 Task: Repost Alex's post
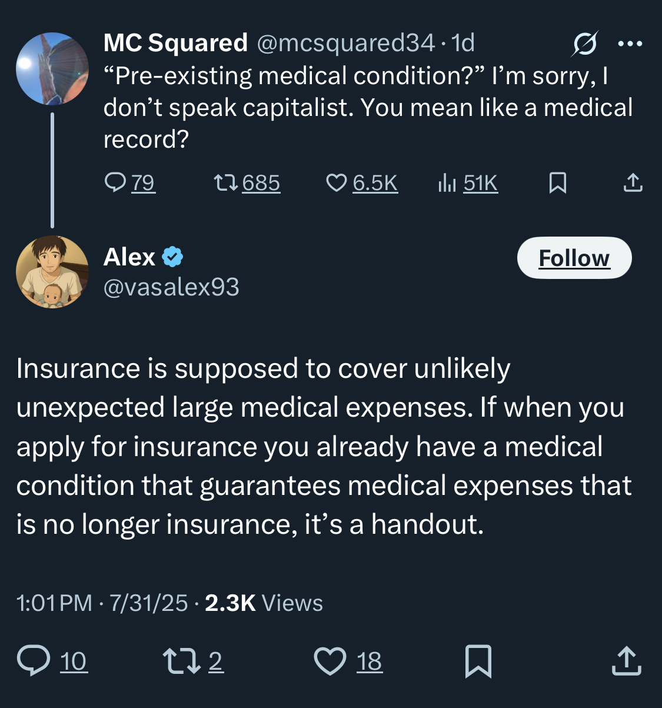click(181, 660)
